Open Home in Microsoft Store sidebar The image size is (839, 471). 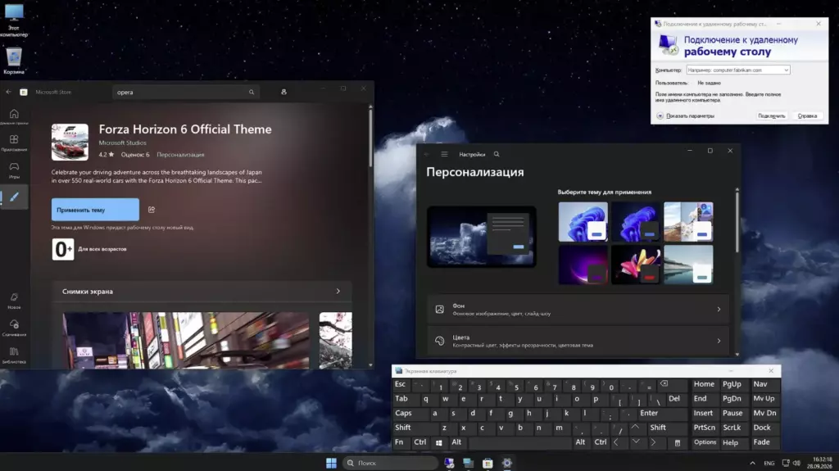pyautogui.click(x=14, y=116)
